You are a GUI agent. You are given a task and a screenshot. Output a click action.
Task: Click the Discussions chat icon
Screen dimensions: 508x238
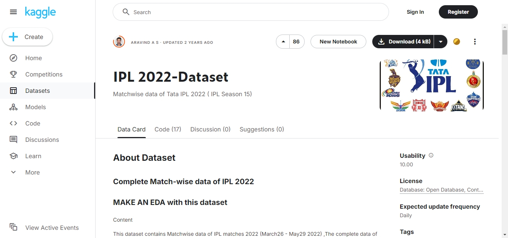coord(13,140)
